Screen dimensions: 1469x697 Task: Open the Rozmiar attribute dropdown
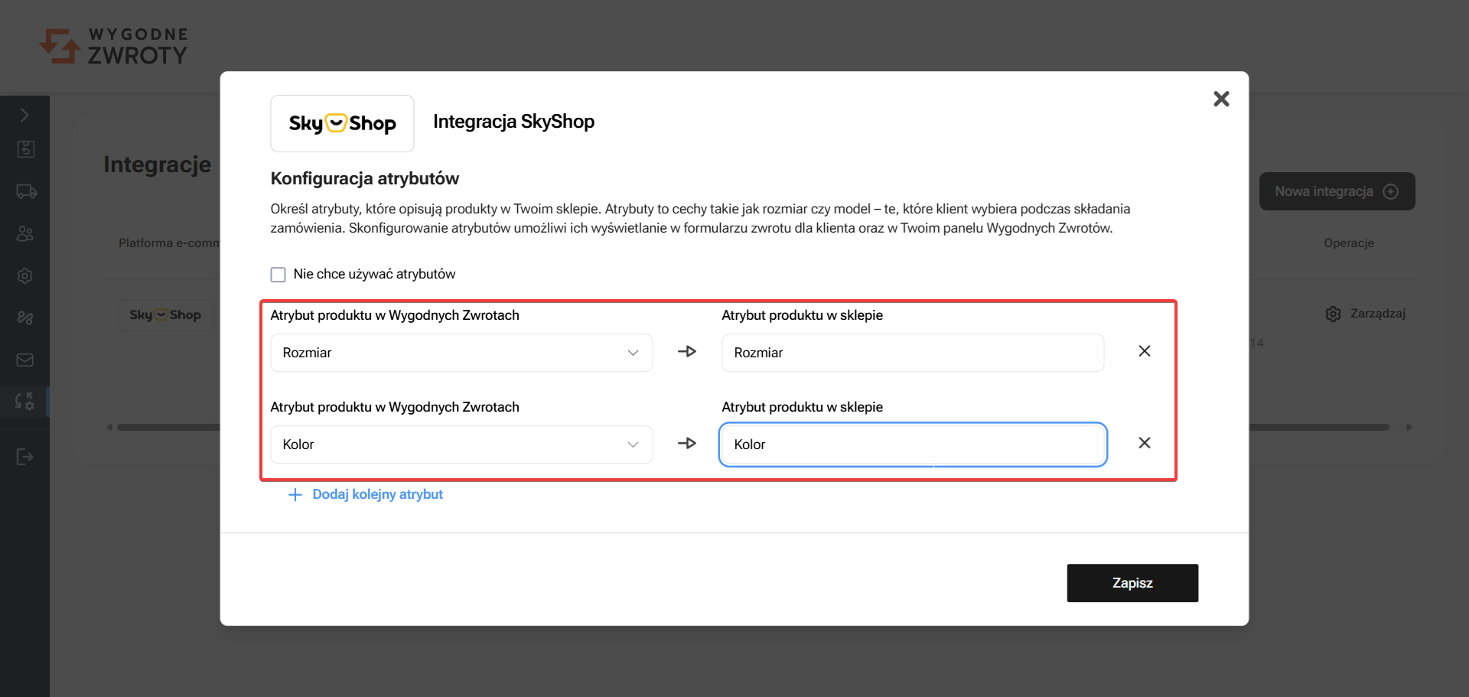tap(461, 353)
